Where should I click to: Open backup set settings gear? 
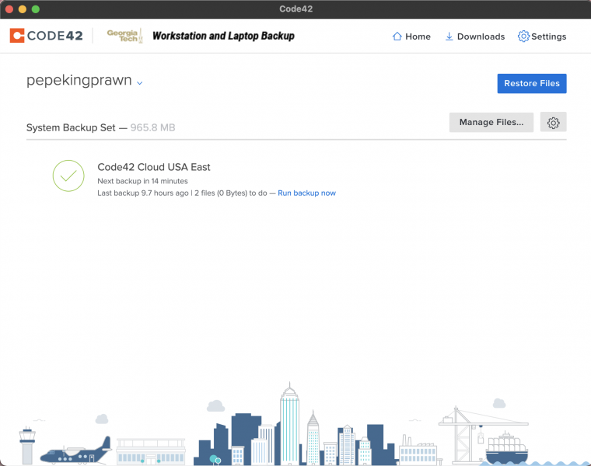coord(554,123)
